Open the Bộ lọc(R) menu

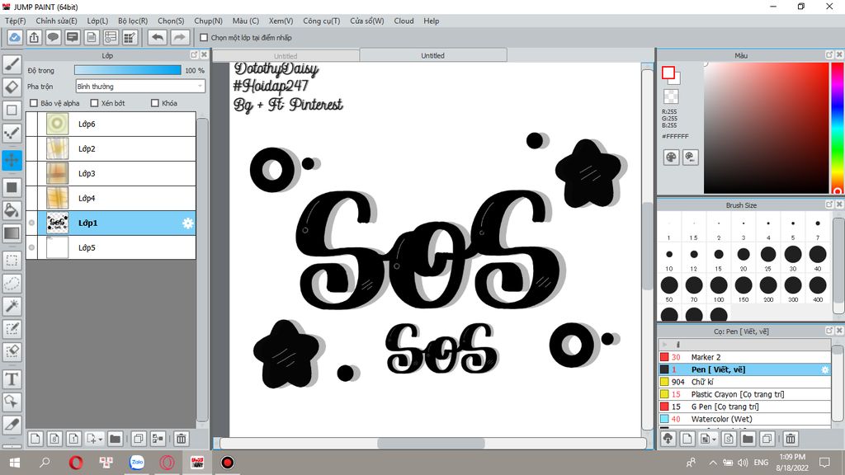133,21
